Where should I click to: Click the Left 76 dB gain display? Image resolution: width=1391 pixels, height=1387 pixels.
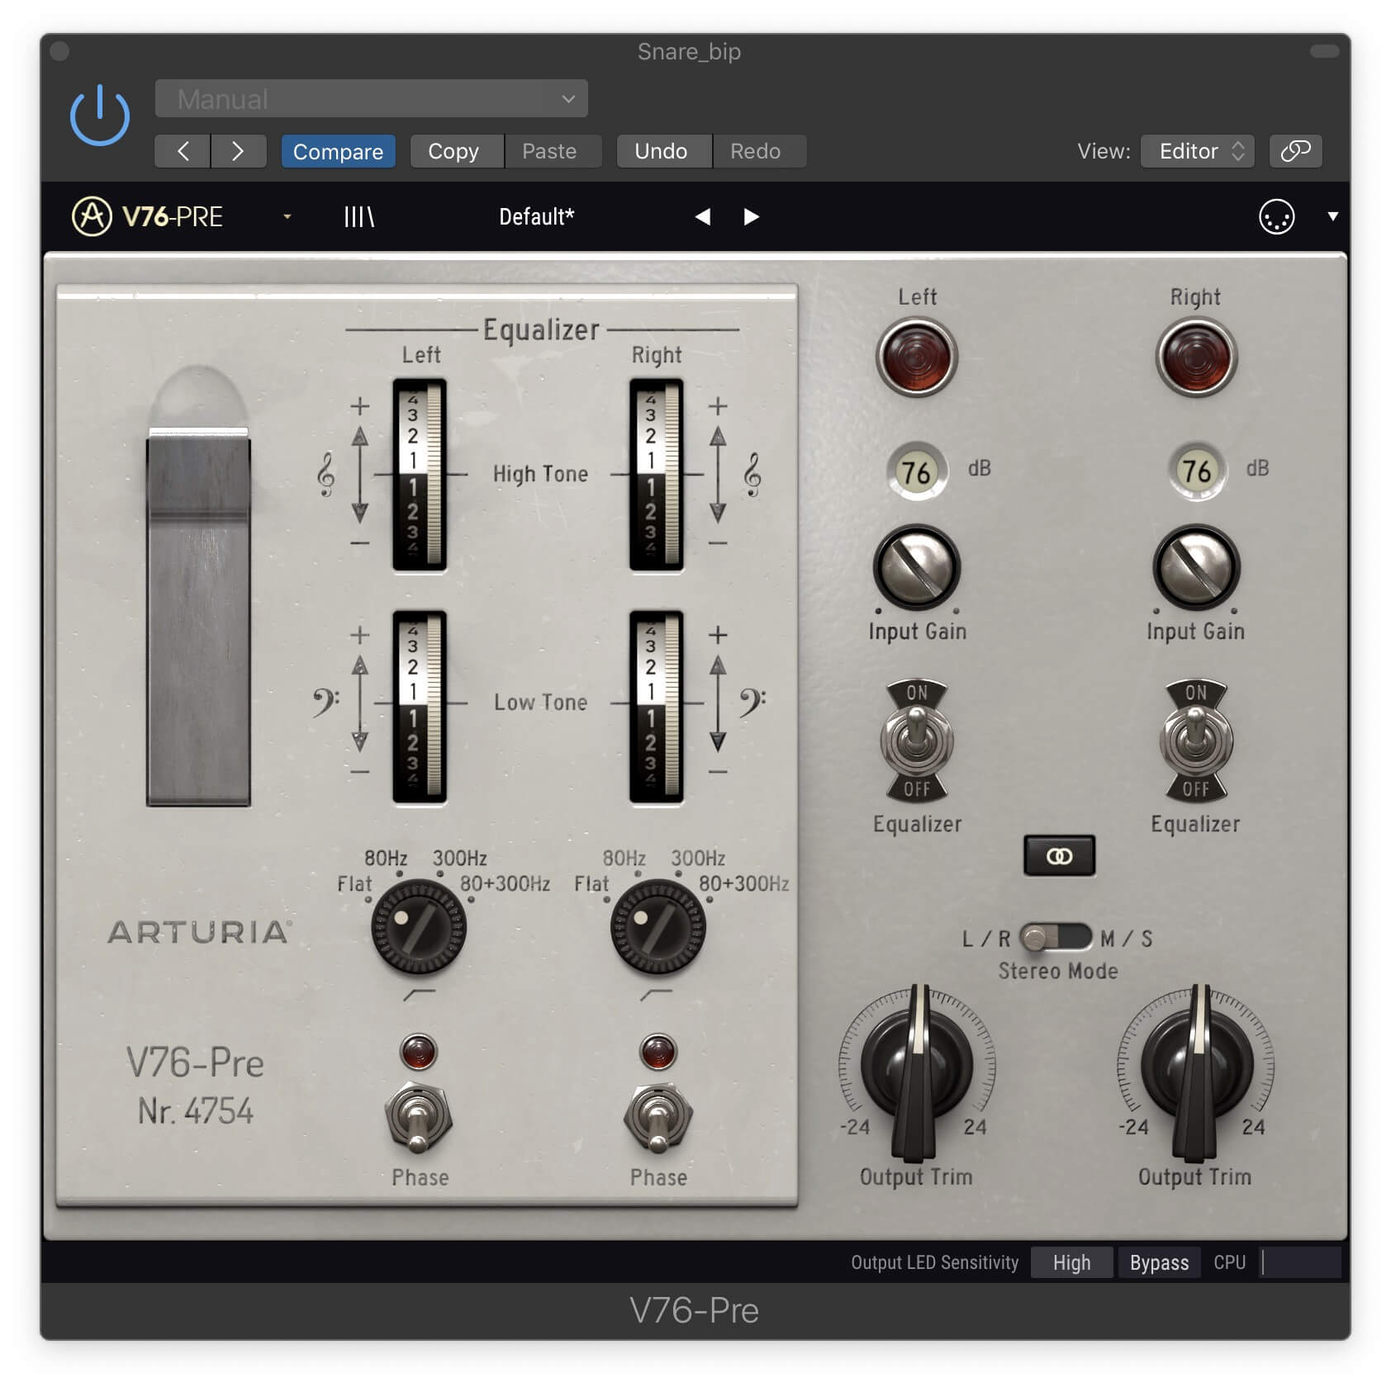[x=916, y=472]
